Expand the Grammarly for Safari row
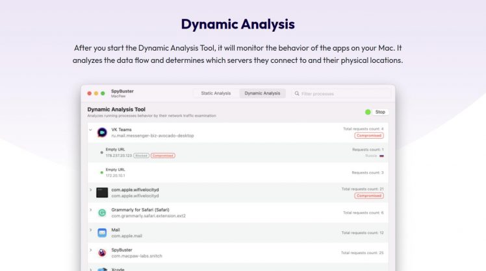486x271 pixels. 90,210
